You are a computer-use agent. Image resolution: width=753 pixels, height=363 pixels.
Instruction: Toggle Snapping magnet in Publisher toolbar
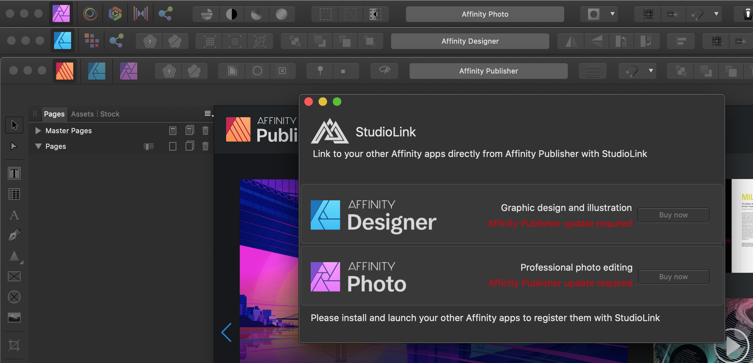632,71
